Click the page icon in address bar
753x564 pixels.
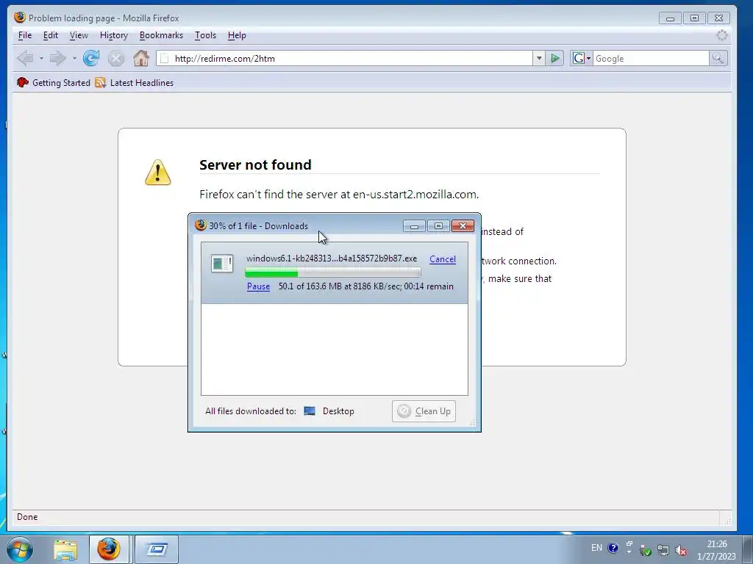164,59
